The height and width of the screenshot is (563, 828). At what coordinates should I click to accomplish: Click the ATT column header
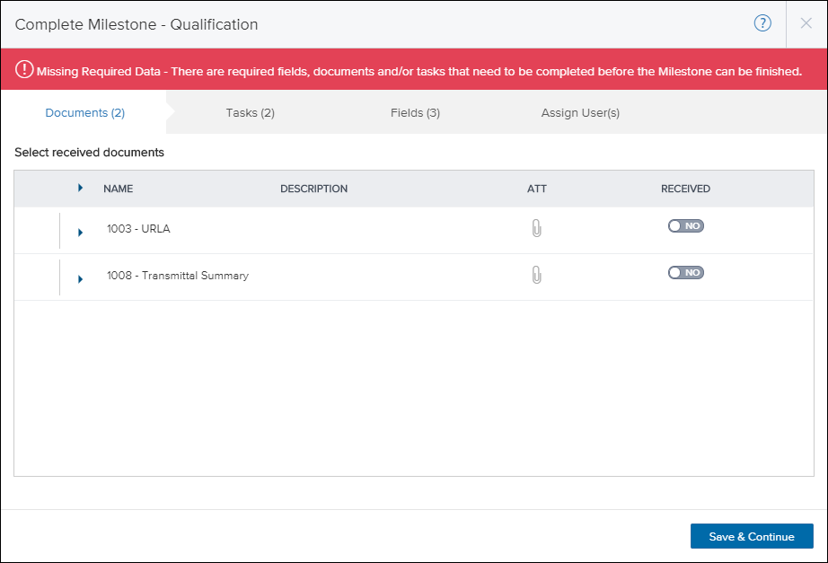click(x=536, y=189)
